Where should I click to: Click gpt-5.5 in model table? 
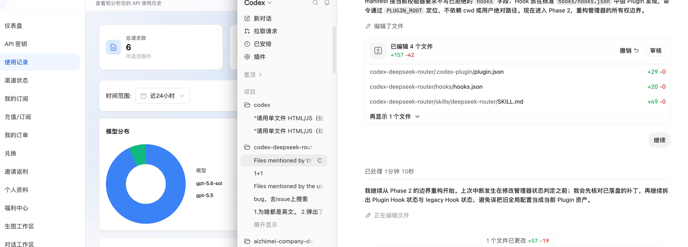pos(205,196)
